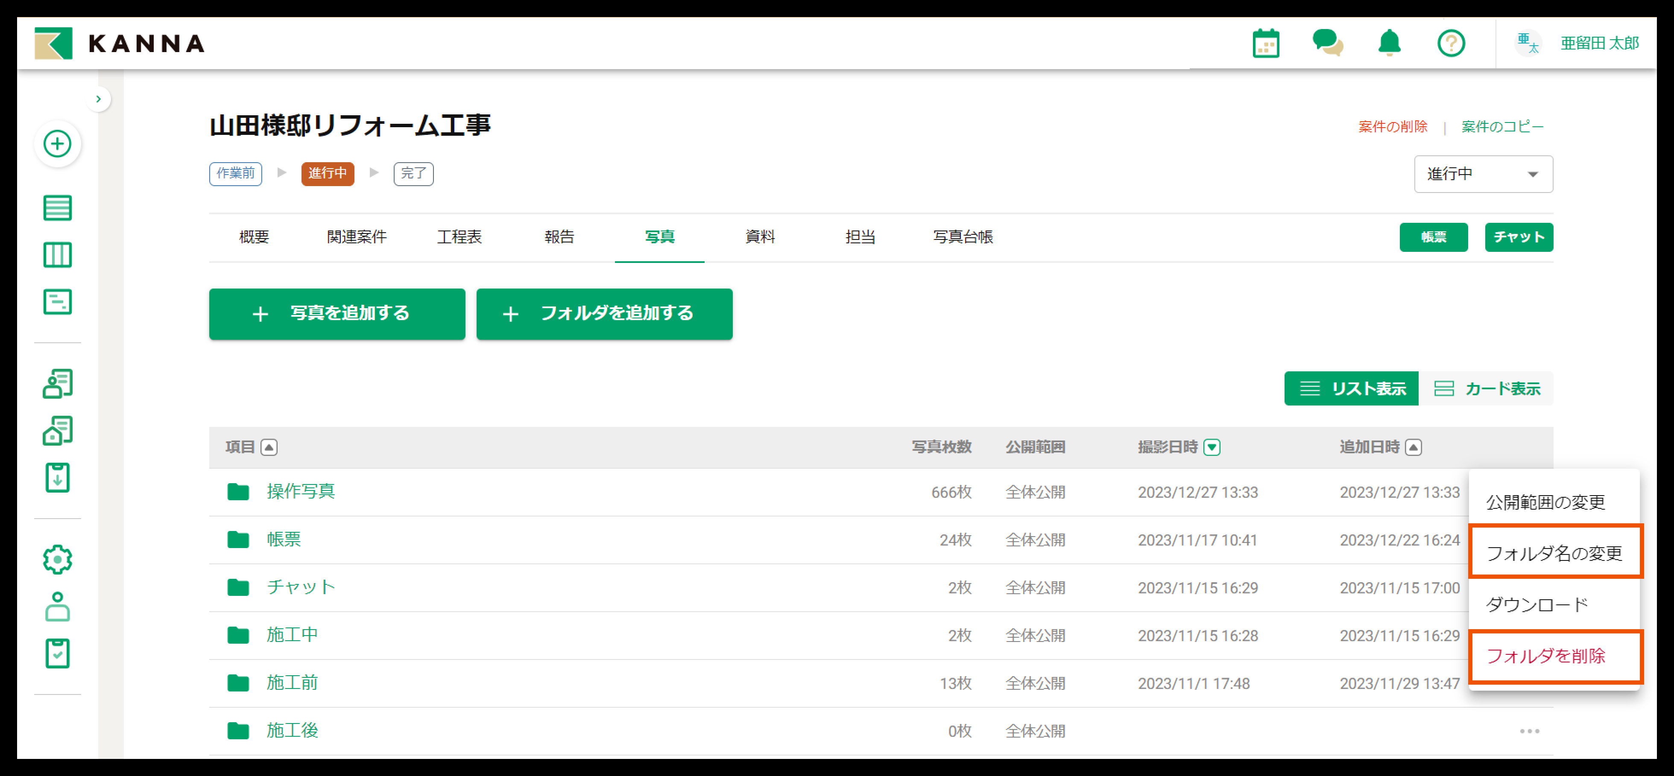Switch to the 関連案件 tab
1674x776 pixels.
point(357,237)
